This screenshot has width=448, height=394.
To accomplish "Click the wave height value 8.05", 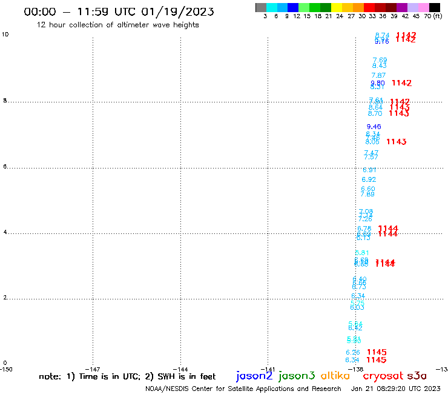I will [x=372, y=142].
